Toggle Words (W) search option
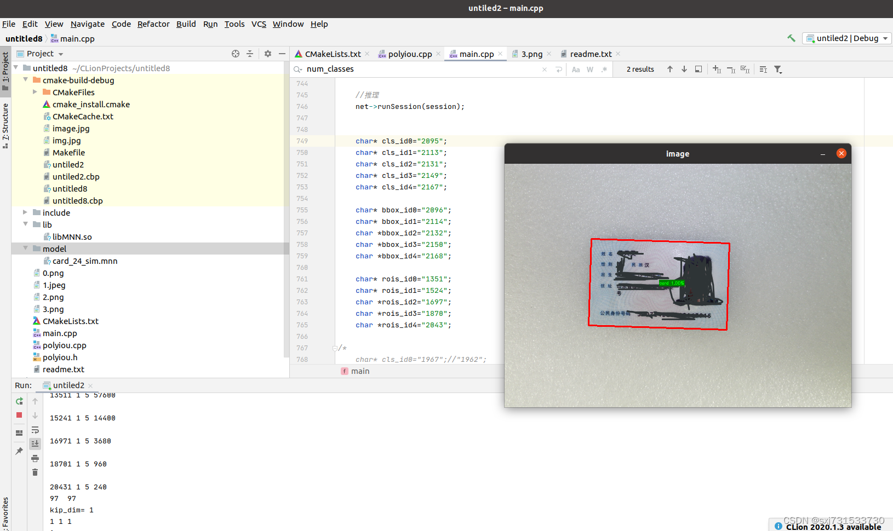This screenshot has height=531, width=893. click(x=590, y=70)
